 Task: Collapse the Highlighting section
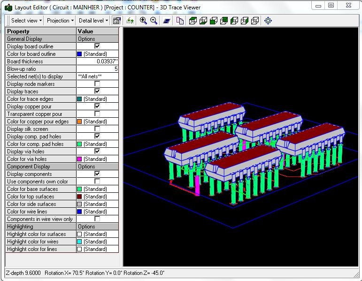41,226
